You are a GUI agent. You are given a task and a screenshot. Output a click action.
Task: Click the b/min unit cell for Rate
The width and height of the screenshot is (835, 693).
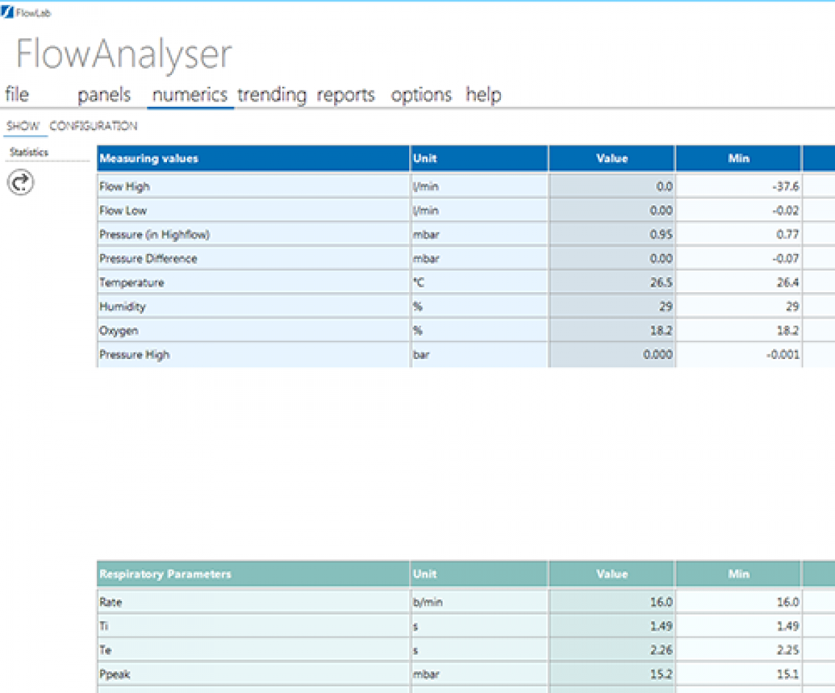click(479, 602)
